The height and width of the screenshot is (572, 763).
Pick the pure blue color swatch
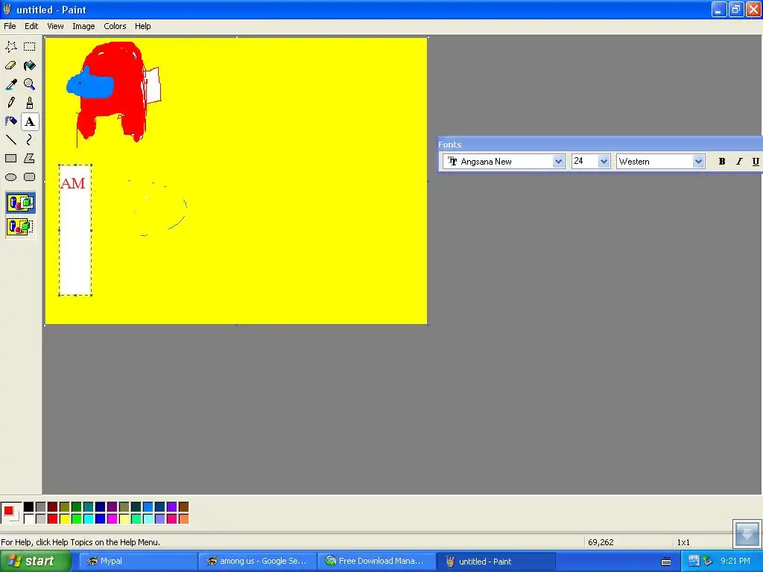(x=101, y=519)
